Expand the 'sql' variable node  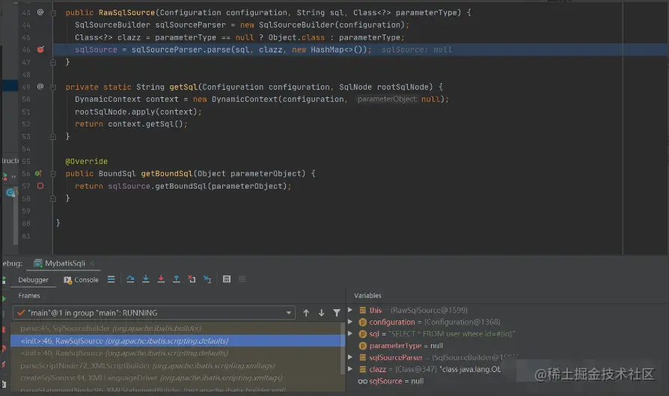350,334
